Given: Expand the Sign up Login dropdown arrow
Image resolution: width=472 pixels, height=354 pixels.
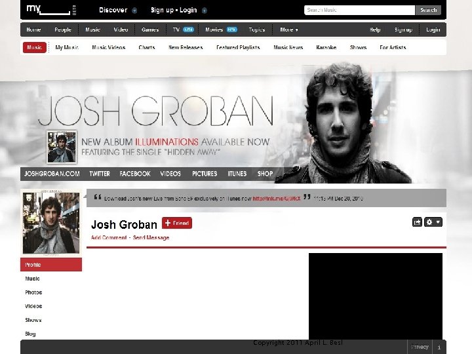Looking at the screenshot, I should (205, 11).
